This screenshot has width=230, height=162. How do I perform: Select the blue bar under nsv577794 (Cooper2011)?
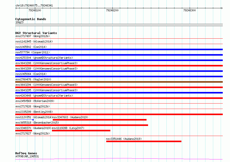coord(119,55)
